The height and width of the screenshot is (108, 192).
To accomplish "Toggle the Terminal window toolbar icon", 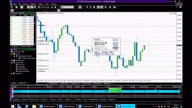I will tap(32, 7).
